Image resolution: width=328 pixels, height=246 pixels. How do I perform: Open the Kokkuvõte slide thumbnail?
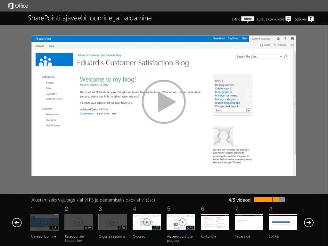coord(215,222)
